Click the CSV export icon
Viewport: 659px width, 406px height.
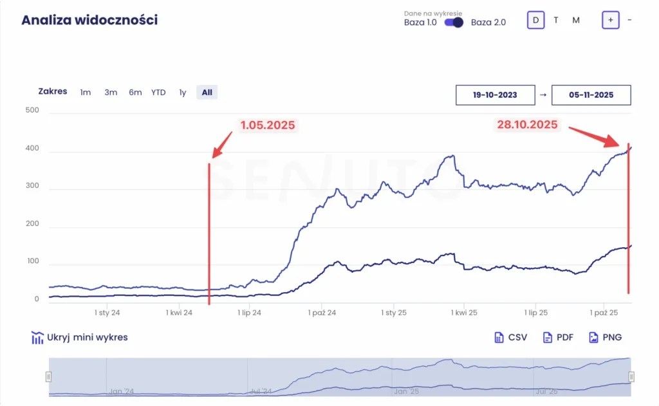point(499,337)
